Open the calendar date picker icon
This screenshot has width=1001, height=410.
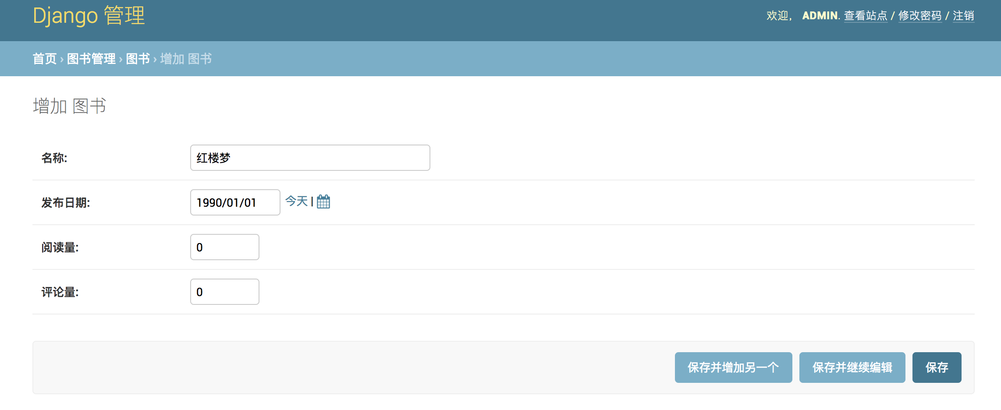point(323,201)
